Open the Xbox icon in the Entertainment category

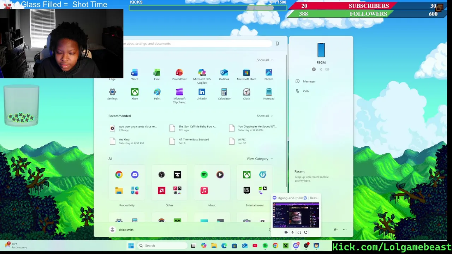[x=246, y=175]
